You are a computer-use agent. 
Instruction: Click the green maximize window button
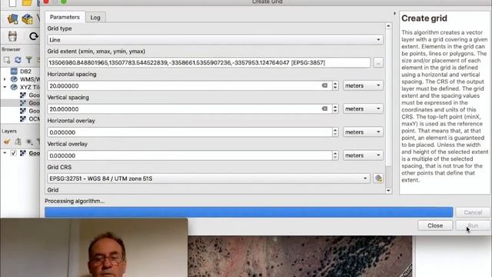pyautogui.click(x=64, y=2)
